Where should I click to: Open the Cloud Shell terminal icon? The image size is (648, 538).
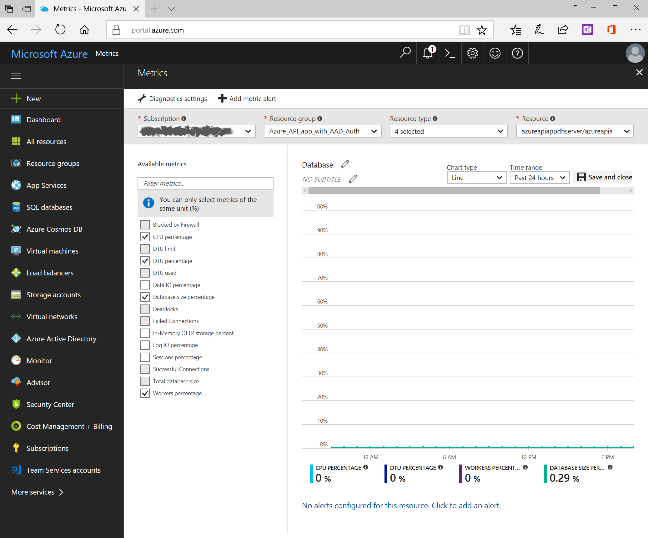[x=450, y=53]
